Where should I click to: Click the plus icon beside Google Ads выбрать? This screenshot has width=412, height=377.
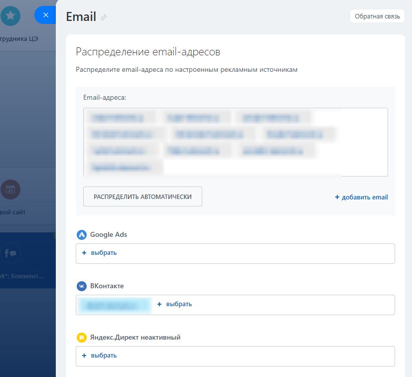85,253
